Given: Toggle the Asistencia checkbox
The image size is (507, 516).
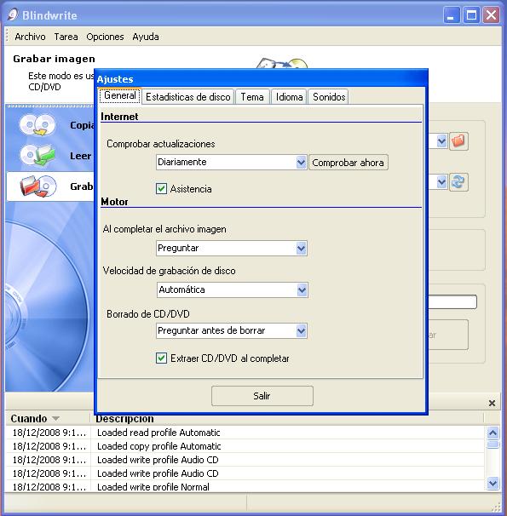Looking at the screenshot, I should pos(161,189).
